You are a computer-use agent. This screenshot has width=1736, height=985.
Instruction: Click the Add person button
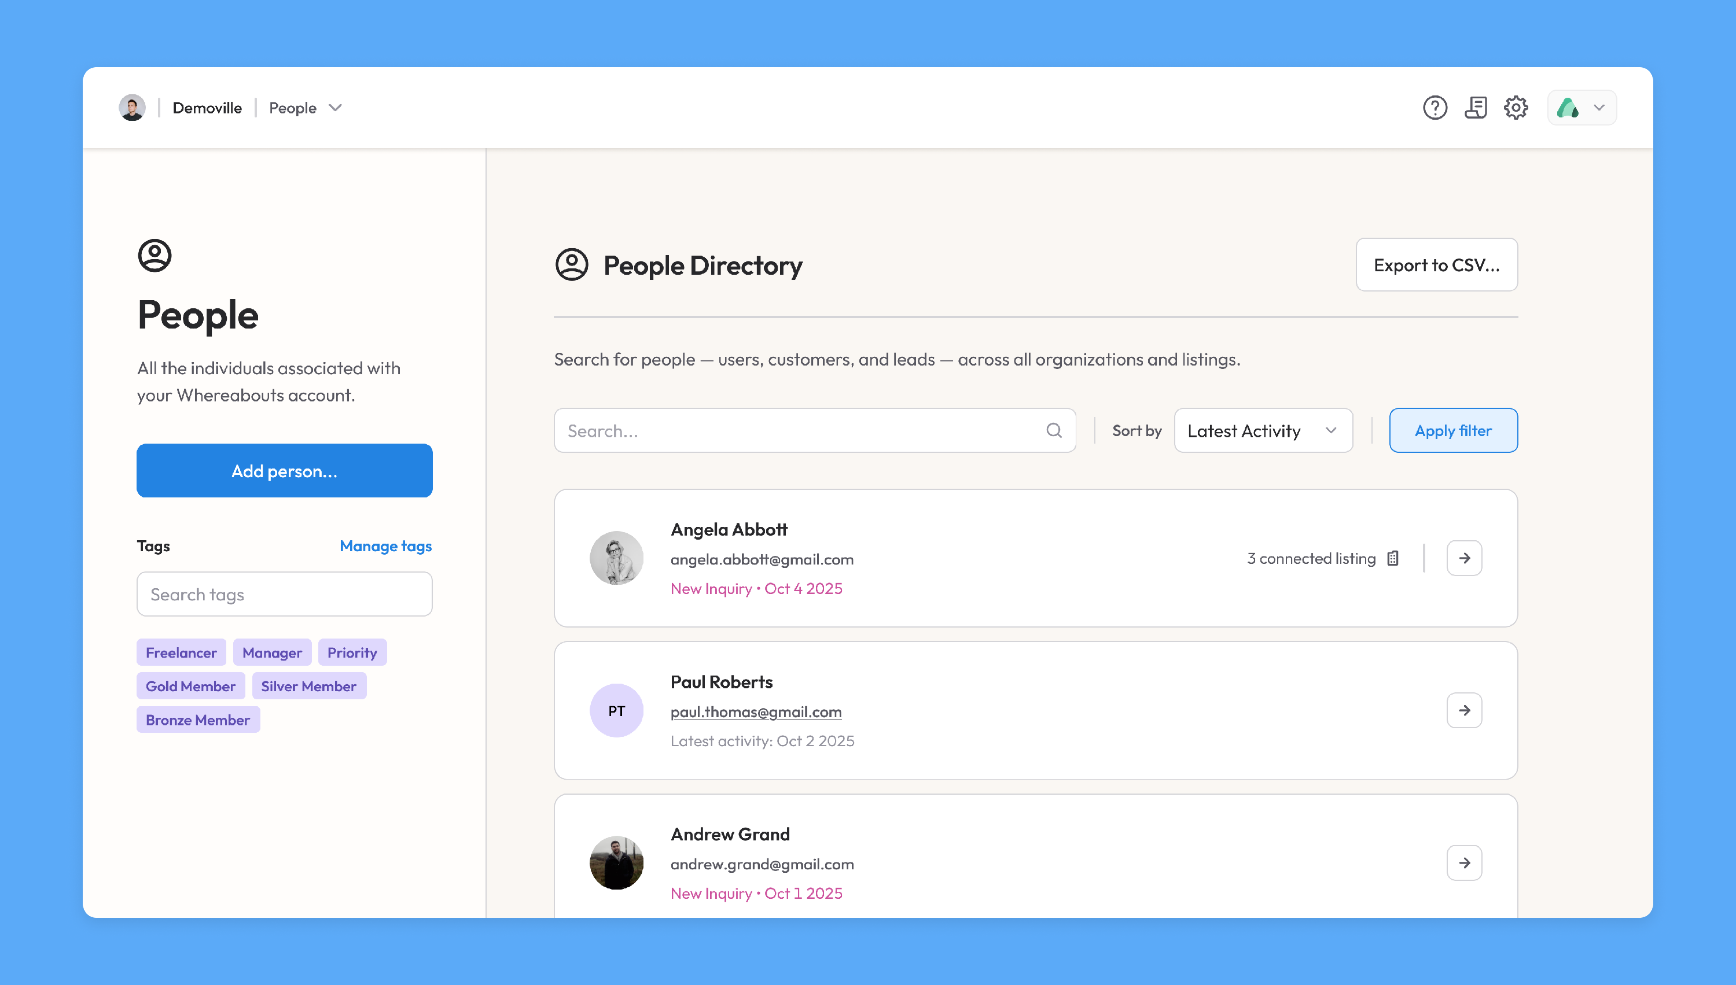[284, 471]
